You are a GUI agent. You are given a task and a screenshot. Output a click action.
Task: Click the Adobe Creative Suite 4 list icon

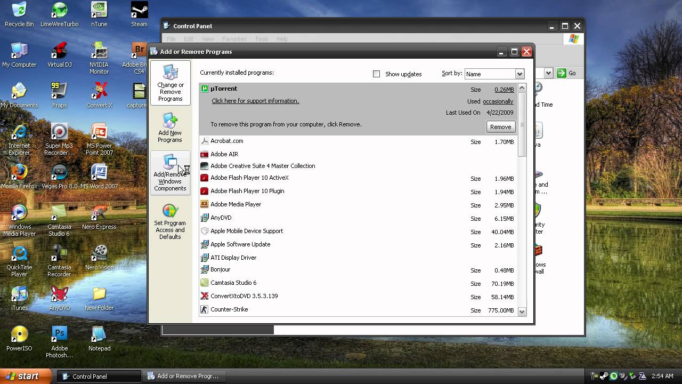tap(204, 166)
